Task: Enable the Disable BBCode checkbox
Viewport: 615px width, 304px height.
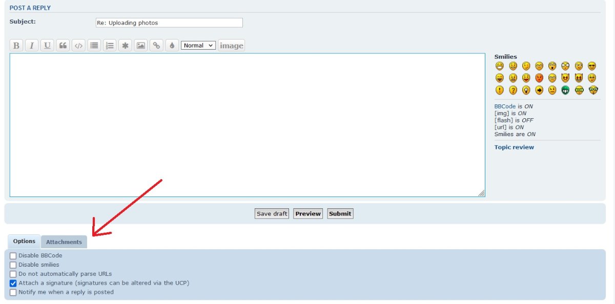Action: pos(13,255)
